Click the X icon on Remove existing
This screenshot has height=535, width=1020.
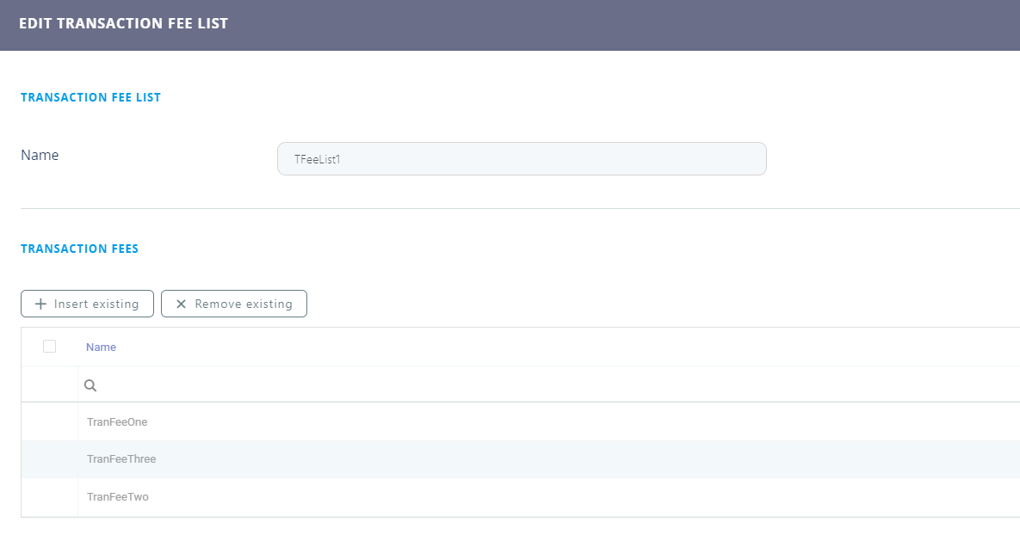[x=181, y=304]
